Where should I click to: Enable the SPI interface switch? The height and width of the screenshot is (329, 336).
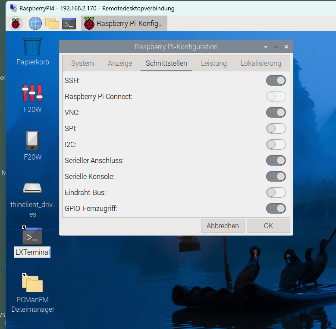click(x=276, y=128)
